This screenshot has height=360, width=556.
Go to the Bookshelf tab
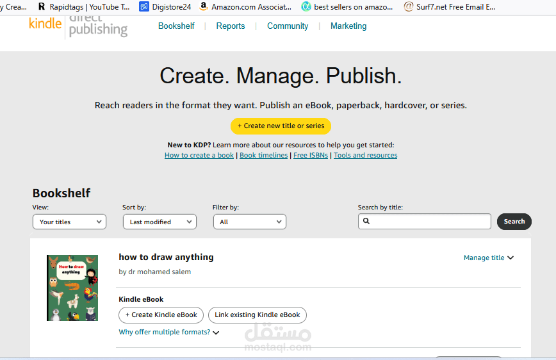pos(176,26)
